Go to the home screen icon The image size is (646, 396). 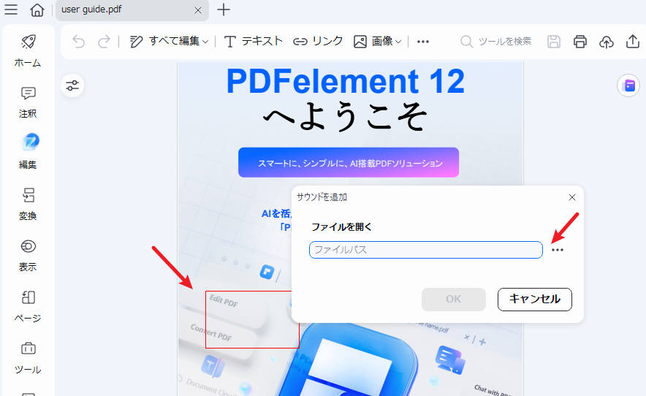37,9
